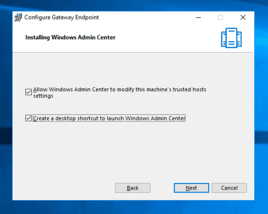Click the empty gray area above the checkboxes
This screenshot has width=268, height=214.
(x=131, y=69)
